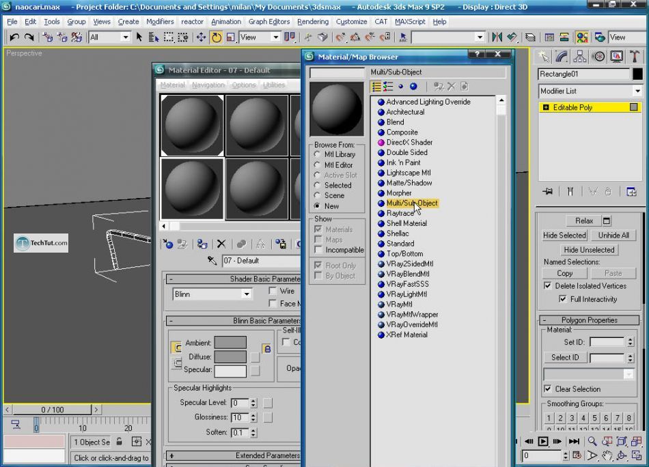Expand the Extended Parameters rollout
This screenshot has height=467, width=649.
pyautogui.click(x=233, y=456)
